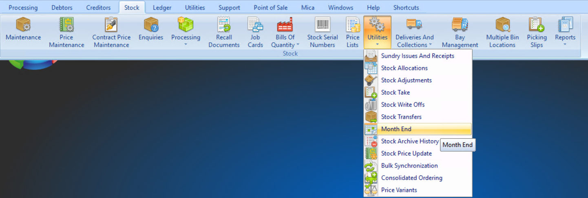Image resolution: width=588 pixels, height=198 pixels.
Task: Expand the Processing dropdown arrow in ribbon
Action: [186, 45]
